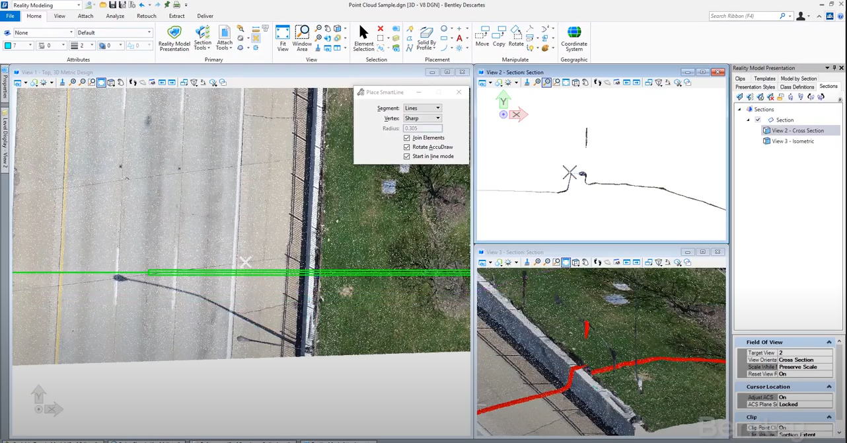Open Solid By Profile tool
This screenshot has width=847, height=443.
[x=426, y=39]
